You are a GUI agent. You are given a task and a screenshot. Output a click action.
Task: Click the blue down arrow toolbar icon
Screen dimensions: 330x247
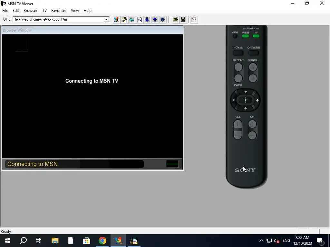[147, 20]
